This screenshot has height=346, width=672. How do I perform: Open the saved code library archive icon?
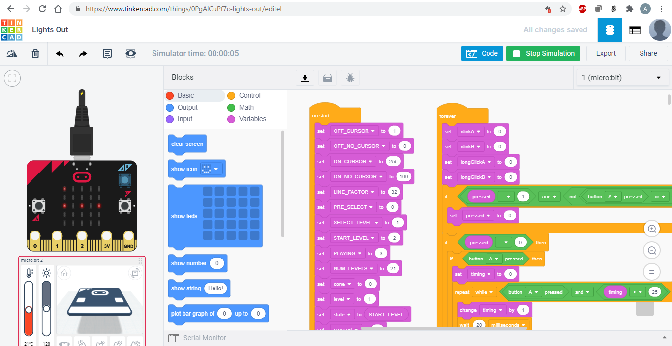tap(327, 77)
